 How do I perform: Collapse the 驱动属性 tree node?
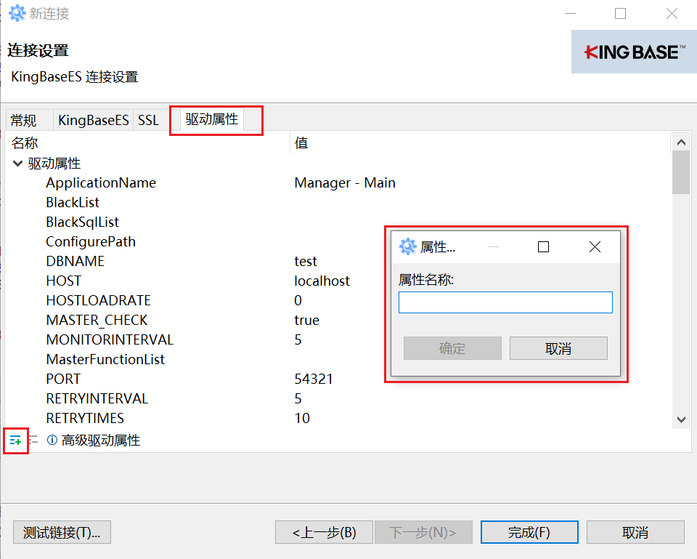pos(17,163)
